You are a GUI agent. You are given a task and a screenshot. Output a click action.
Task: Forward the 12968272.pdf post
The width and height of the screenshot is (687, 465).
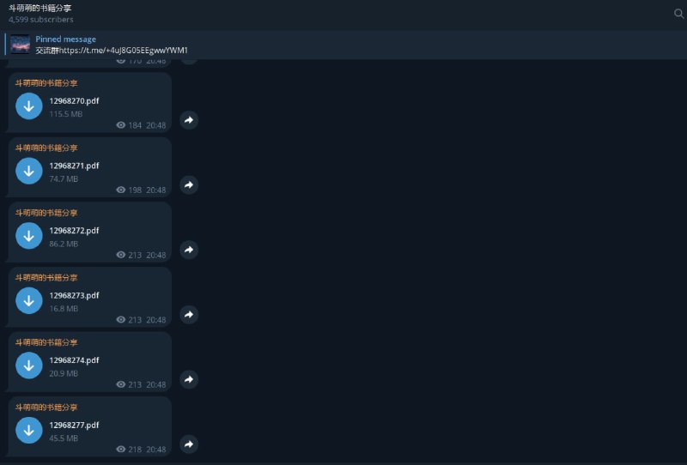pos(189,250)
